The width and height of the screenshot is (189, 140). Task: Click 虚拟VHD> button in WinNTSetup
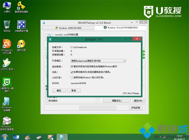pyautogui.click(x=138, y=101)
